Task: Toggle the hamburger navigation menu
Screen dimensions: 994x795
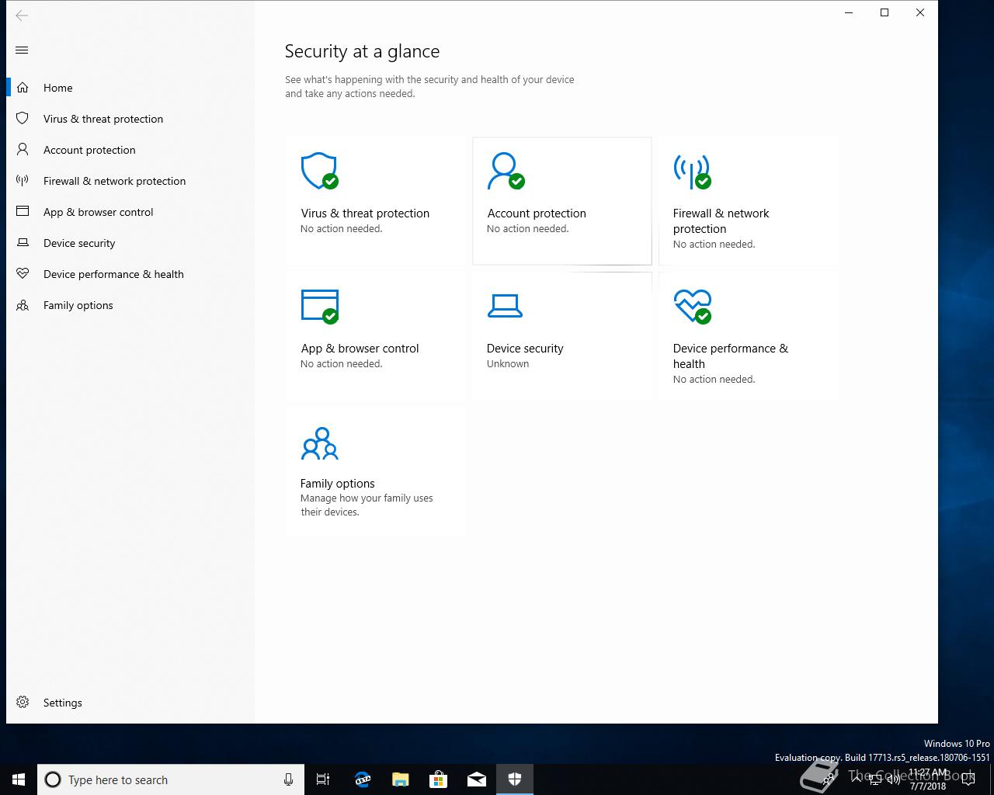Action: coord(22,50)
